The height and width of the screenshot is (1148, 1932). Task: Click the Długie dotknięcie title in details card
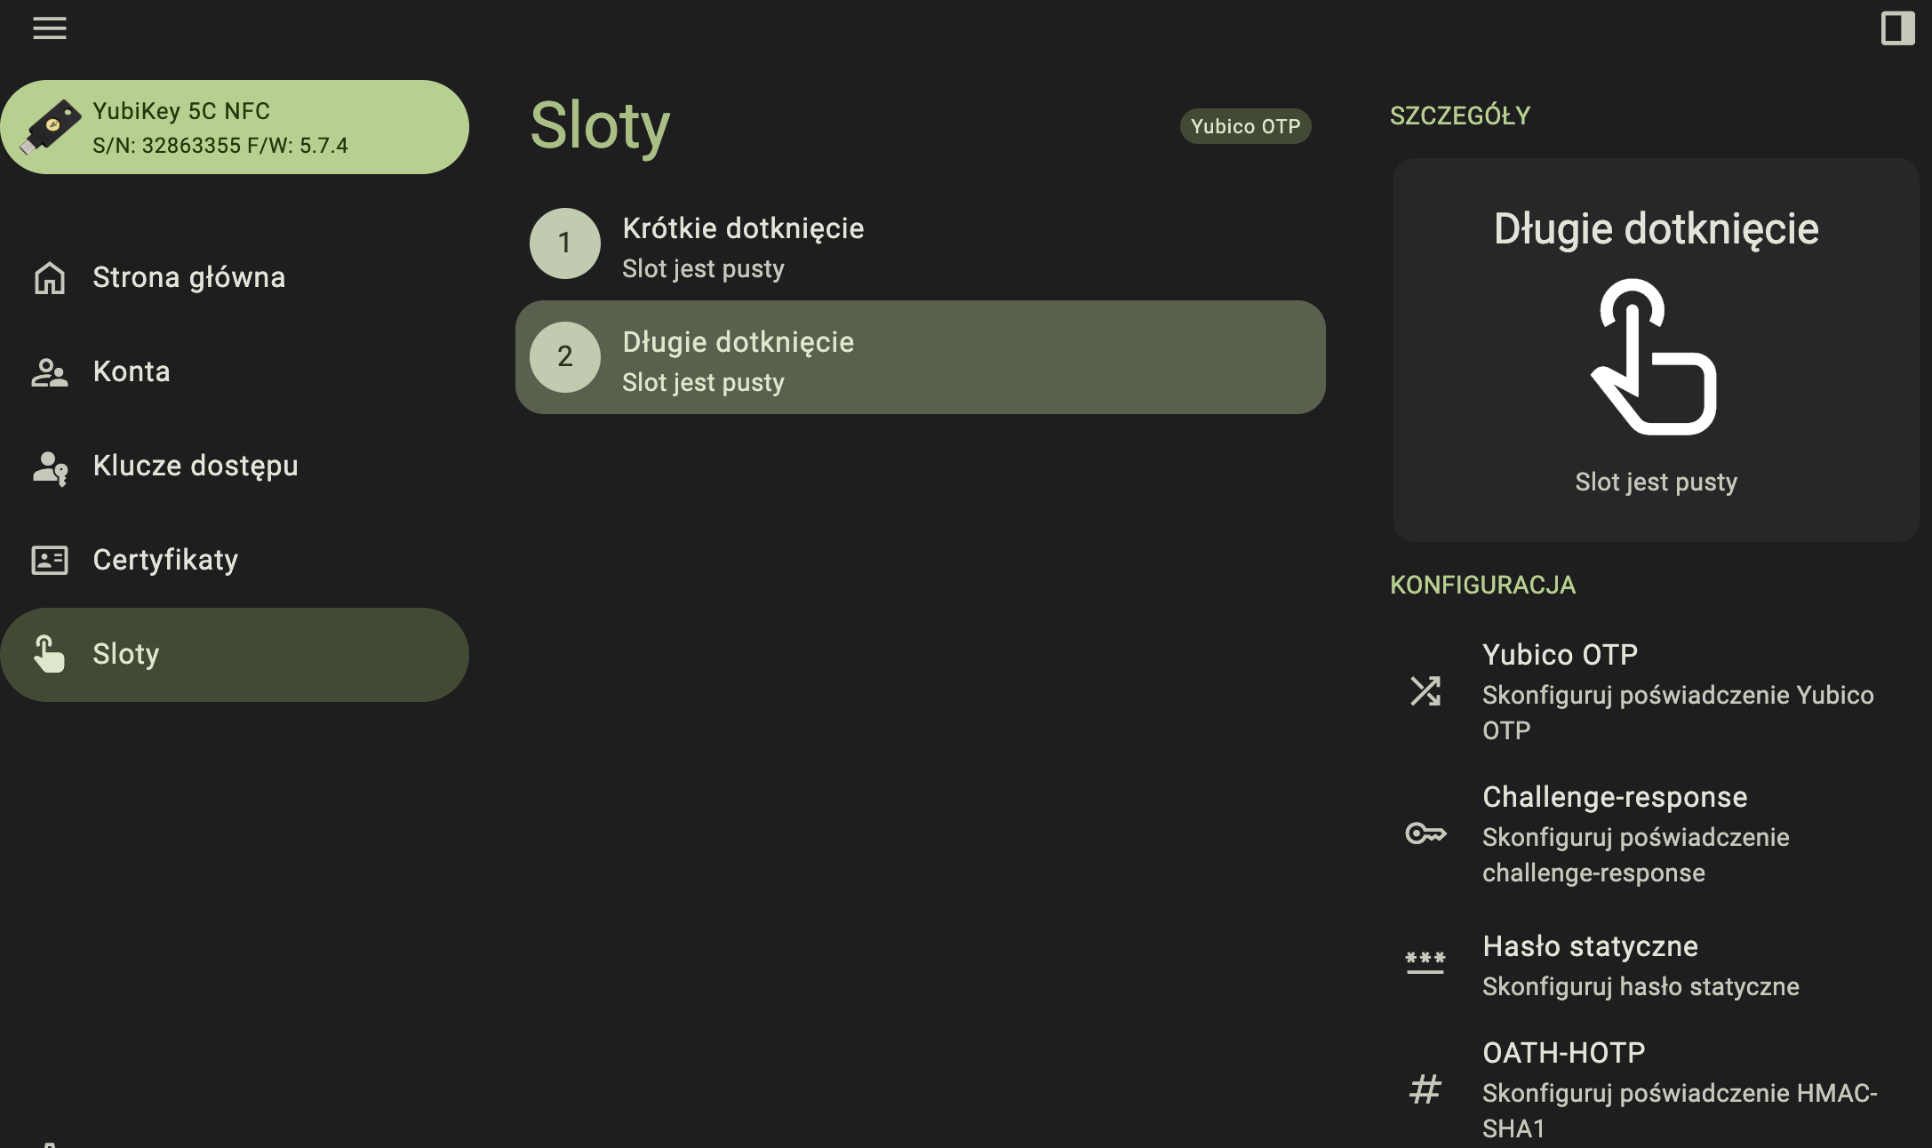pos(1657,229)
